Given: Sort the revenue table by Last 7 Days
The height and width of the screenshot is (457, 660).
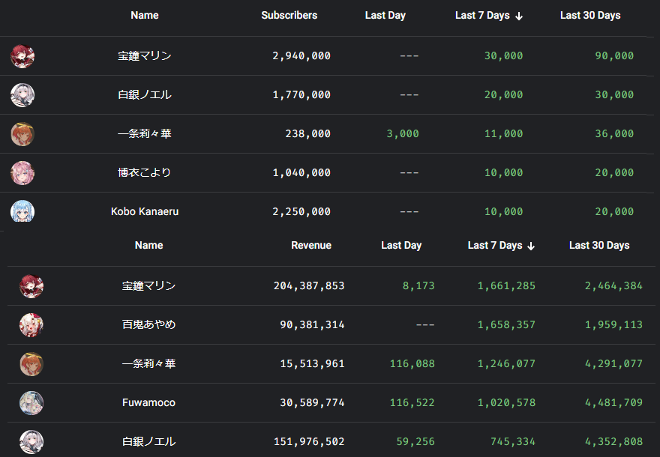Looking at the screenshot, I should tap(501, 246).
